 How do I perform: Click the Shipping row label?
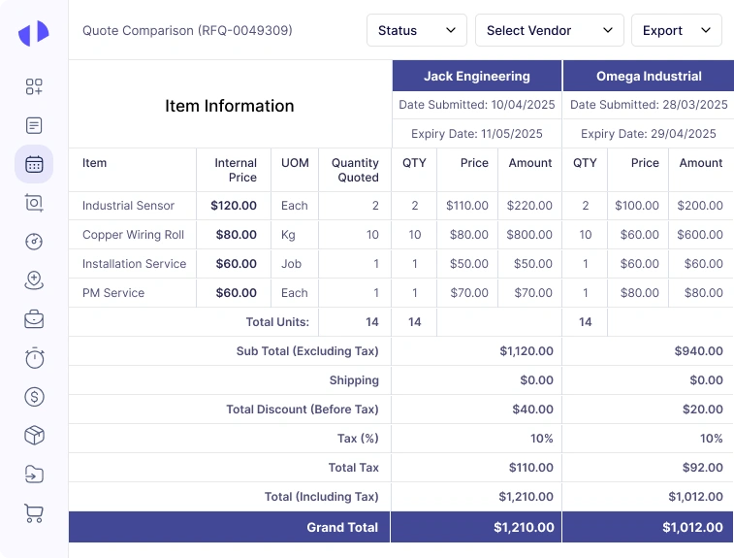tap(354, 380)
